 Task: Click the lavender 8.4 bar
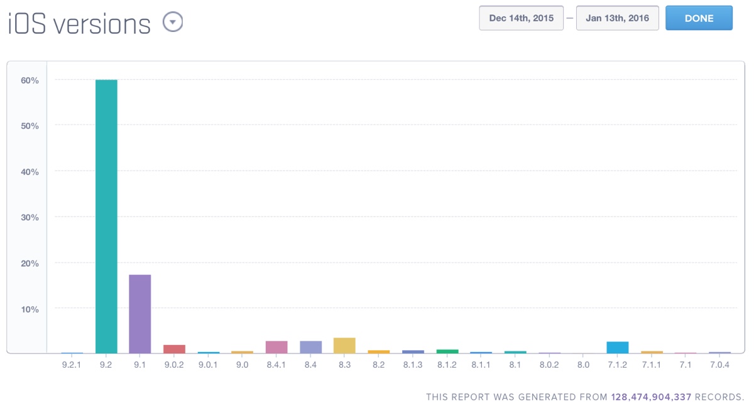311,347
